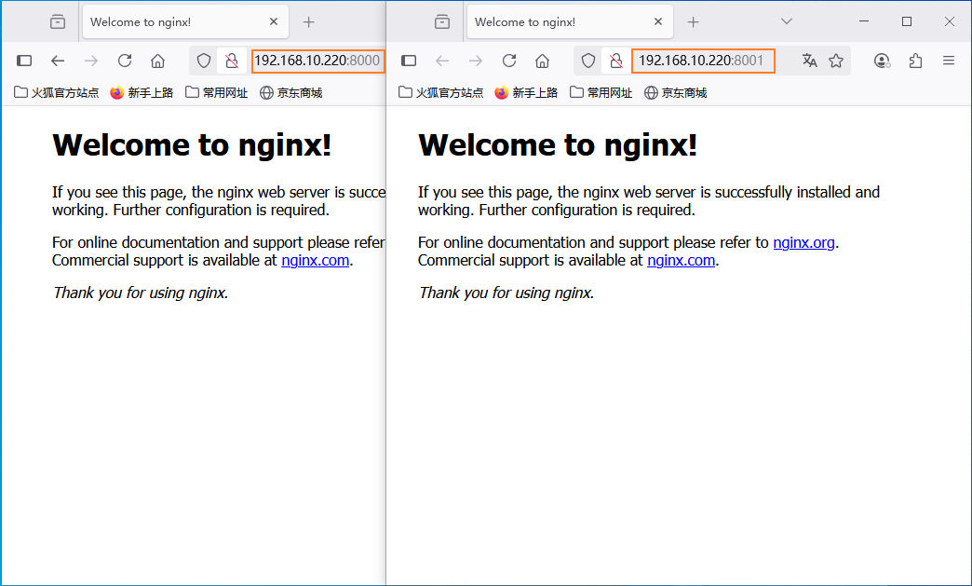Viewport: 972px width, 586px height.
Task: Click the left window's 'Welcome to nginx!' heading
Action: [x=192, y=145]
